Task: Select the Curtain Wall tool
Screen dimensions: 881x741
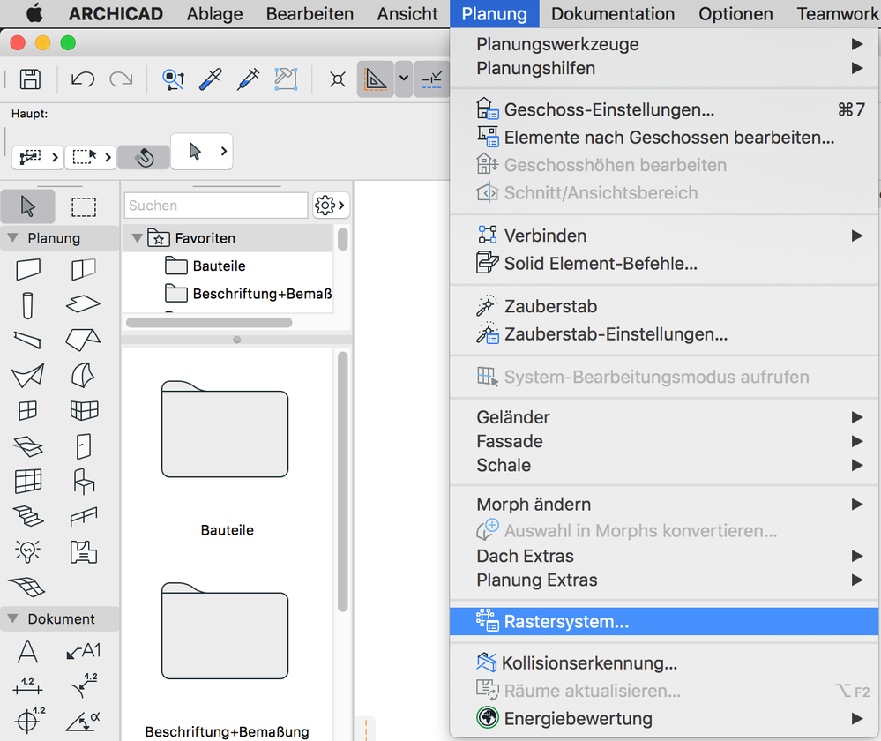Action: click(x=27, y=482)
